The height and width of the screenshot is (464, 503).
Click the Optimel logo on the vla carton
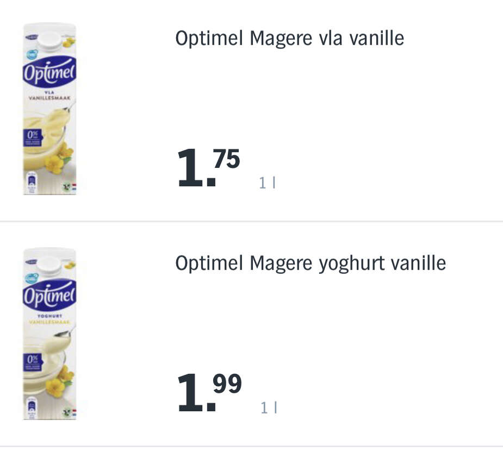tap(49, 72)
